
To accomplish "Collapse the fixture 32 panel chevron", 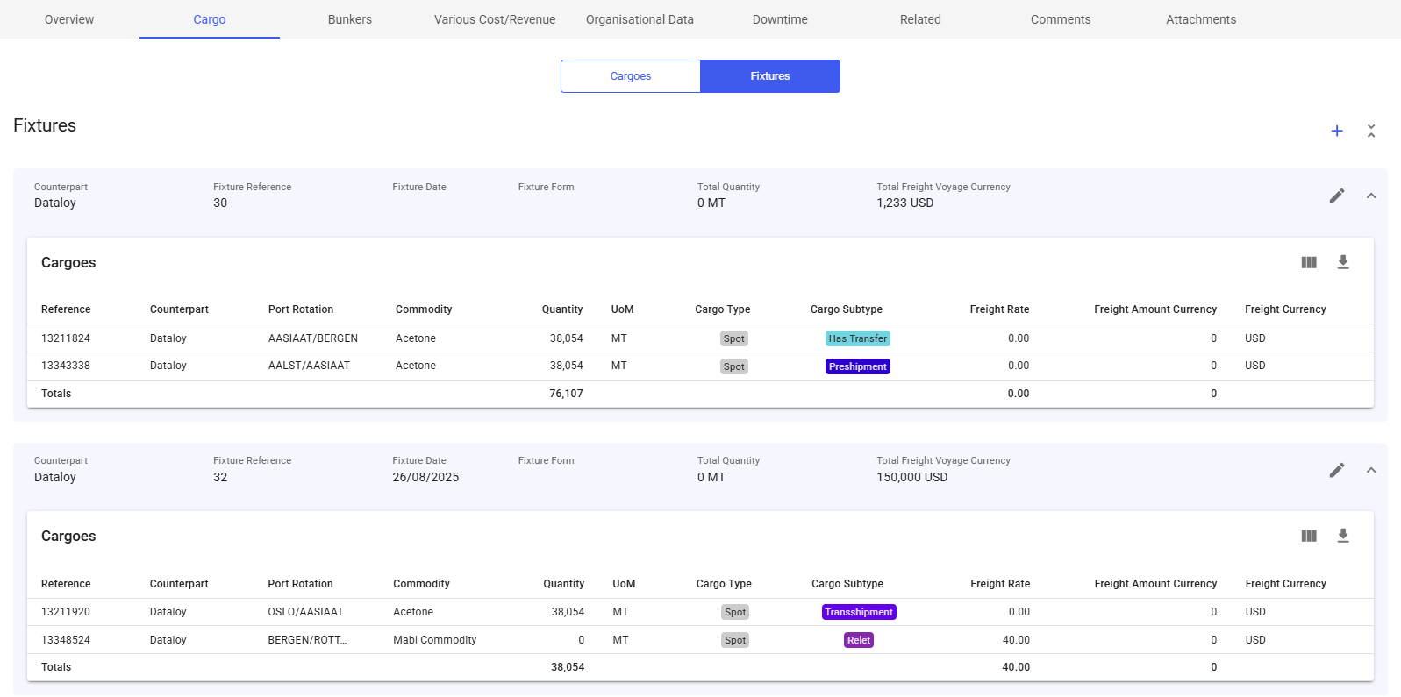I will [x=1370, y=470].
